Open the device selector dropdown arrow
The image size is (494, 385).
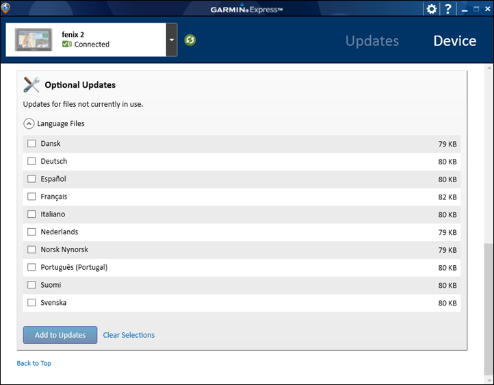click(172, 40)
